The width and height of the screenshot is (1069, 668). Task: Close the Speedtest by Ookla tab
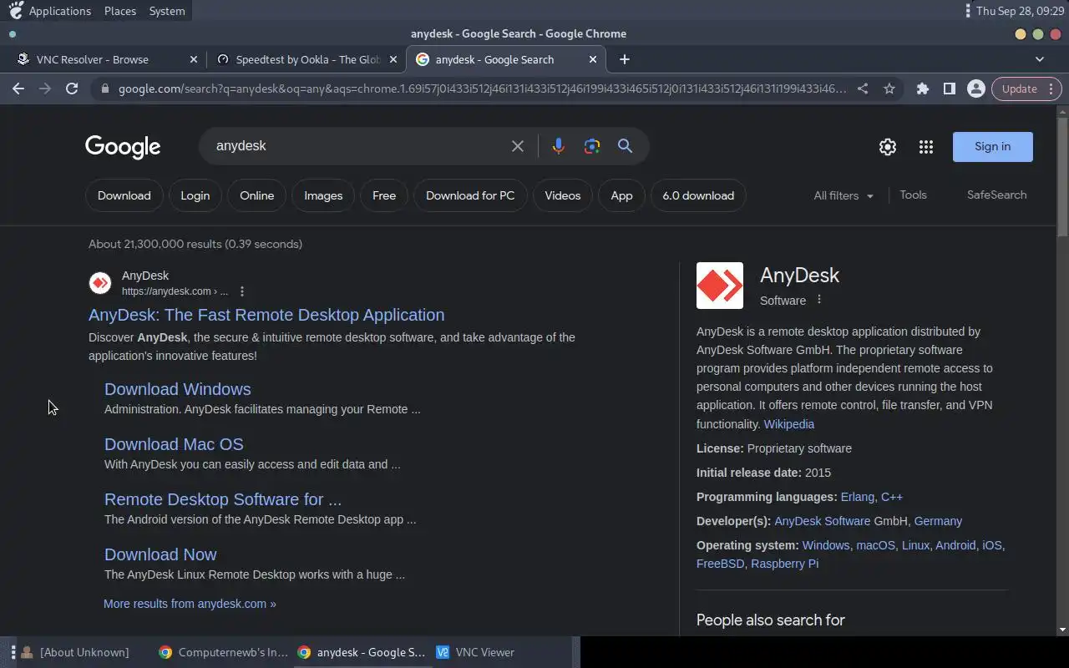tap(393, 59)
